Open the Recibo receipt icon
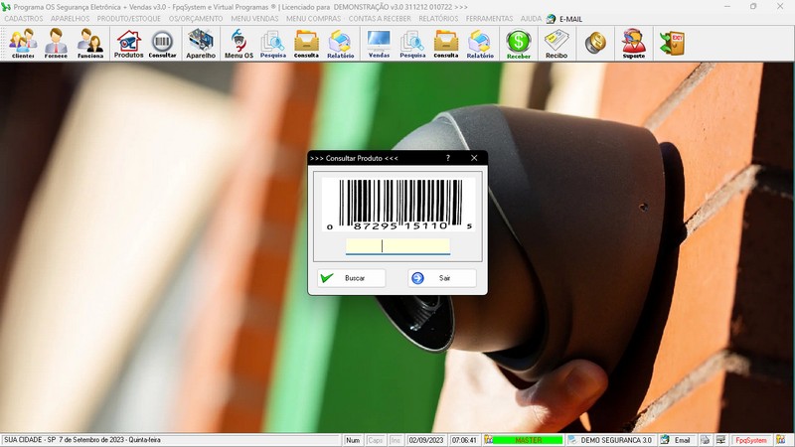 point(556,44)
